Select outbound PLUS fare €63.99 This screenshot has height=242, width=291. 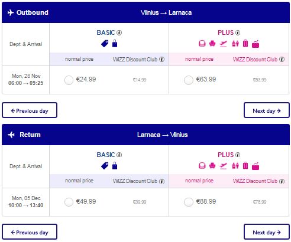click(x=189, y=80)
